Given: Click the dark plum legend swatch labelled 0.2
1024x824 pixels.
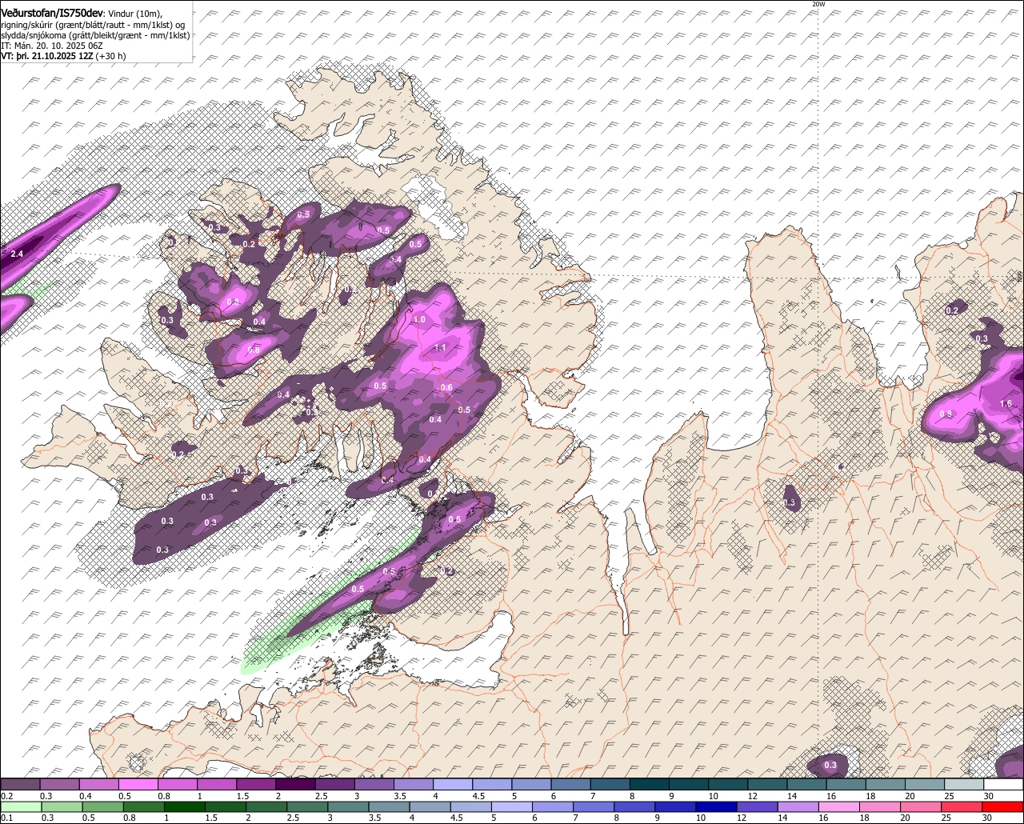Looking at the screenshot, I should tap(20, 784).
